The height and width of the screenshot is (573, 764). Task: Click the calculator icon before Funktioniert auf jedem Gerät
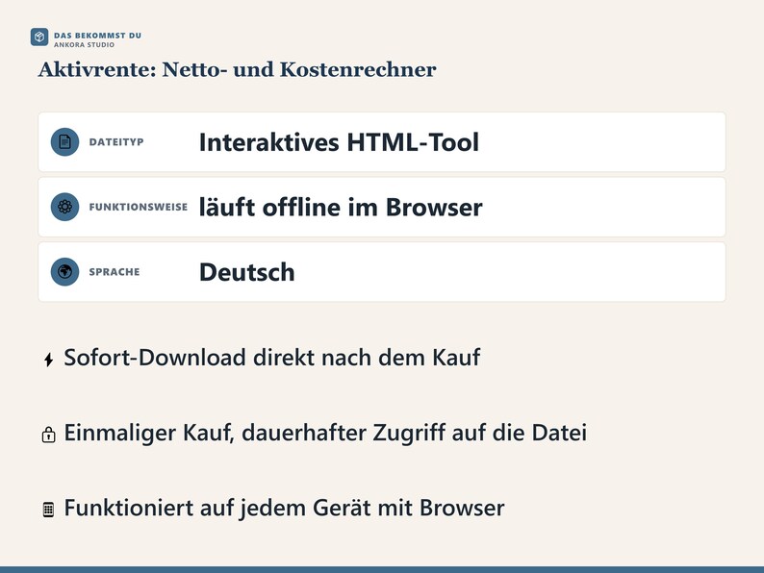(x=48, y=510)
